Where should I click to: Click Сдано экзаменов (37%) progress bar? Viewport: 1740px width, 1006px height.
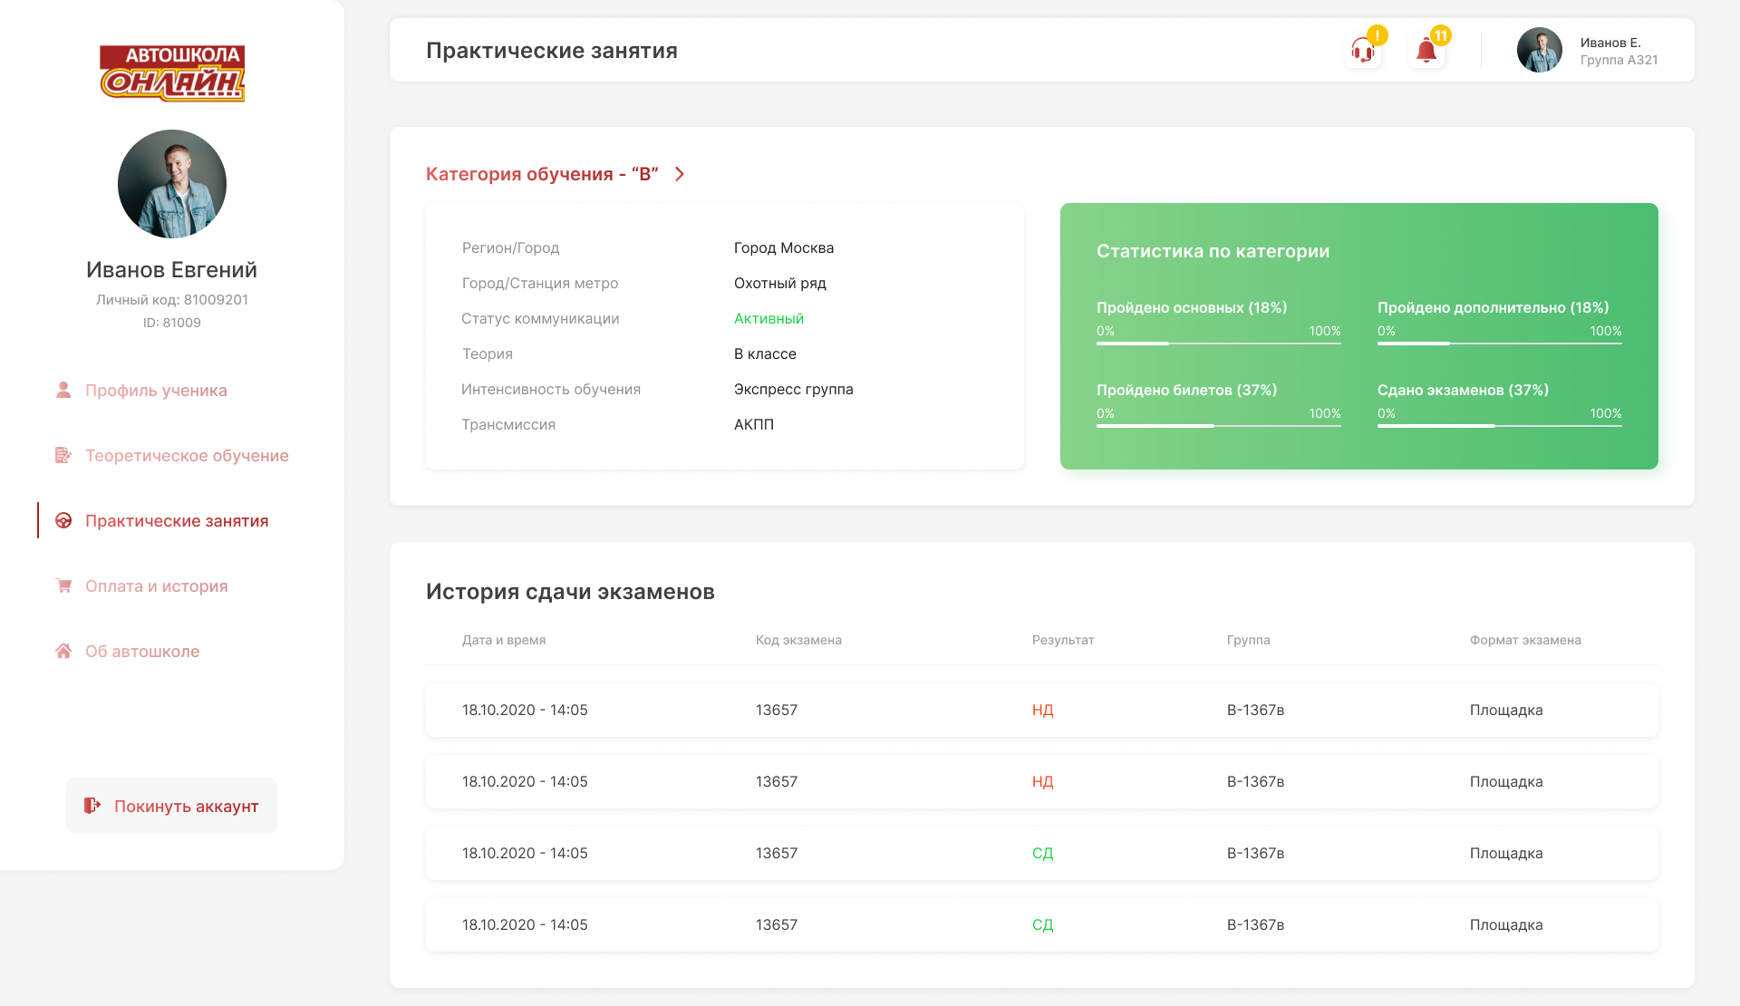tap(1500, 426)
